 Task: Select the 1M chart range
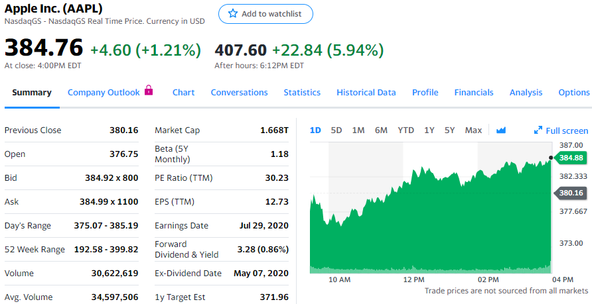click(358, 130)
